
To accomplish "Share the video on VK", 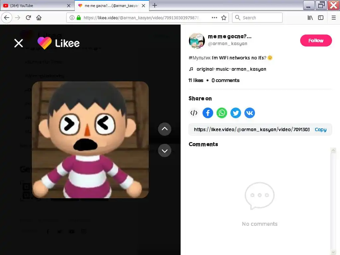I will (250, 113).
